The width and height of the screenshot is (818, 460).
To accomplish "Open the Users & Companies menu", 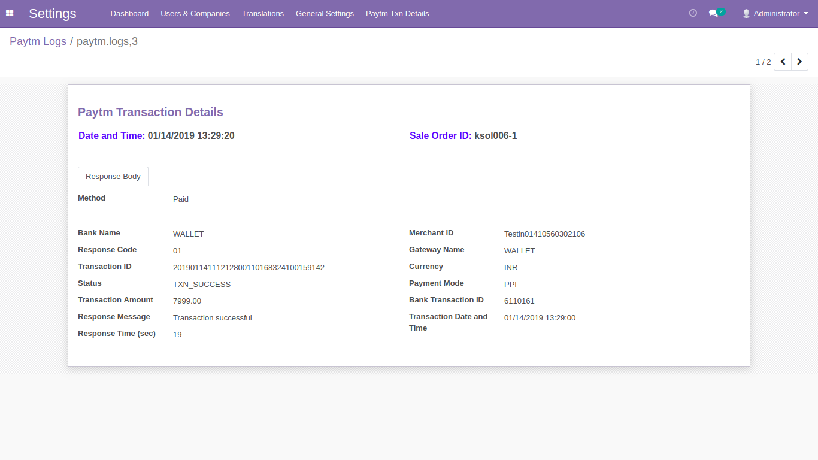I will [195, 13].
